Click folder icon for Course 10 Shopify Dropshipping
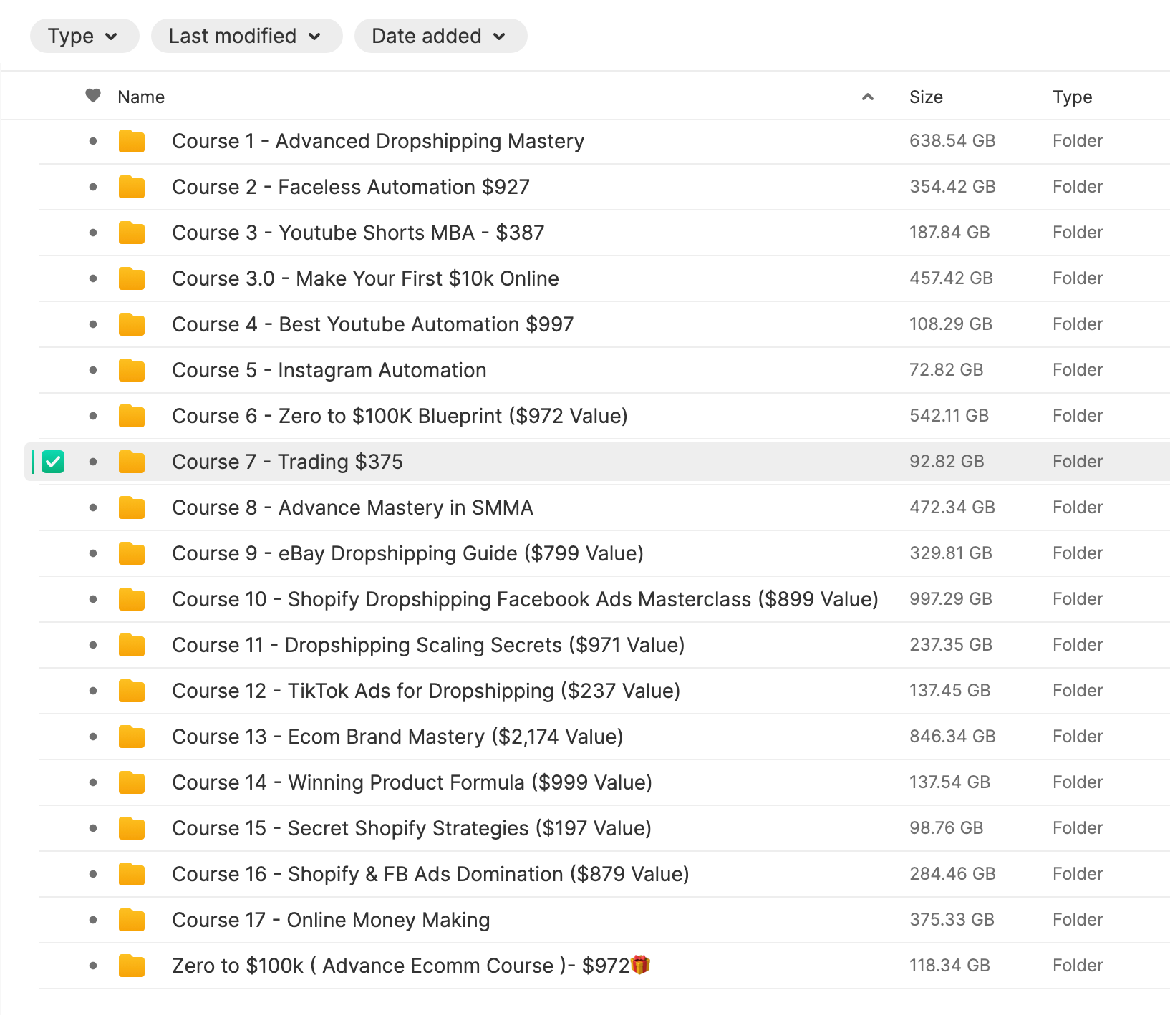 click(132, 600)
